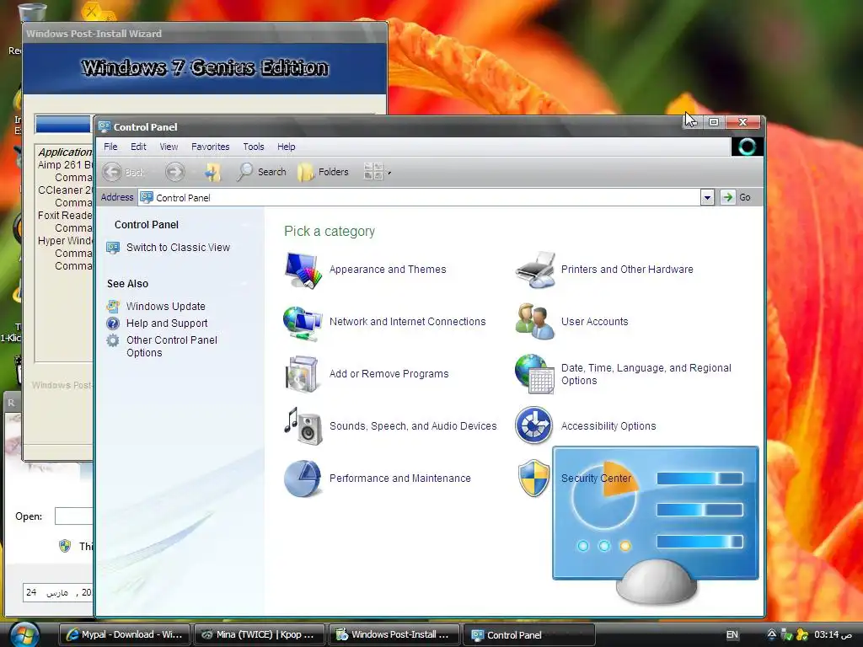Click the Switch to Classic View icon
The image size is (863, 647).
(x=113, y=248)
